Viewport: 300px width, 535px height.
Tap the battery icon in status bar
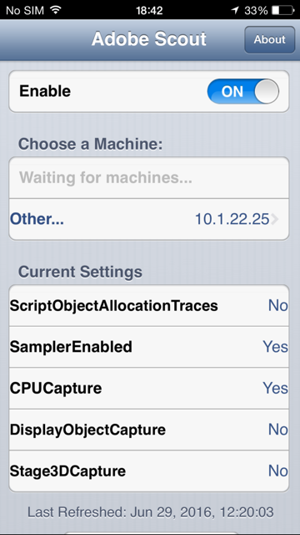282,10
